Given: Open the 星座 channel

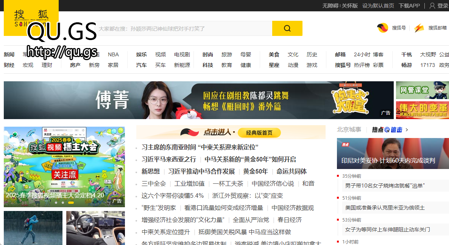Looking at the screenshot, I should [x=274, y=65].
